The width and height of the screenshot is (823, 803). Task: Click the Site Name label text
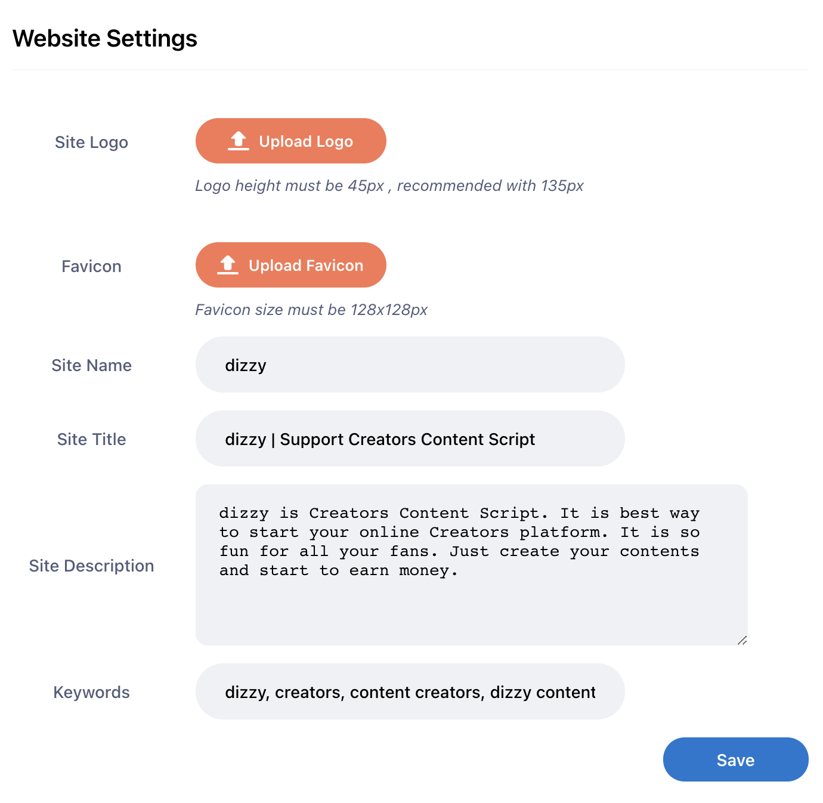coord(91,365)
